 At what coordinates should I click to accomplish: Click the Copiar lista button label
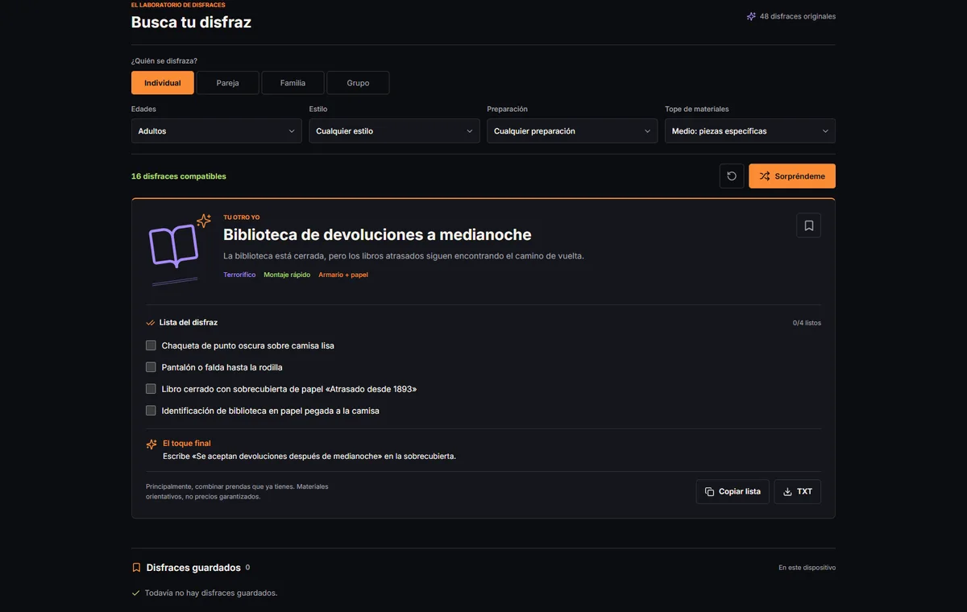point(740,491)
